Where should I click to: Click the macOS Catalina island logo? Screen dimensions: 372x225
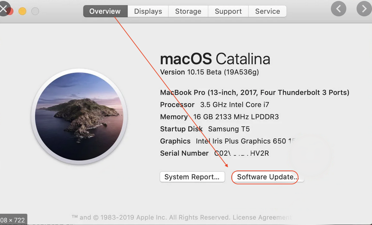tap(79, 116)
